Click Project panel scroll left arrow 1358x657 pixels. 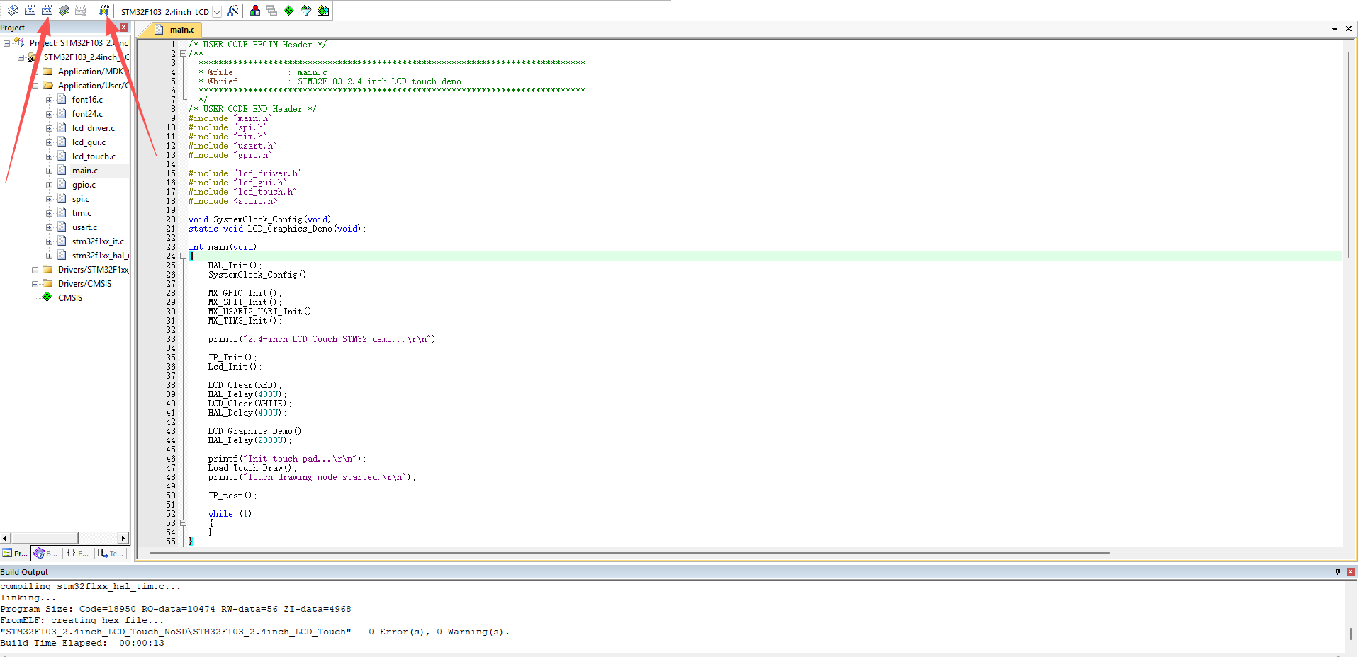(x=5, y=538)
